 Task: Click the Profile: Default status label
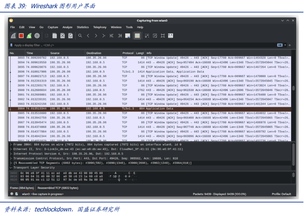coord(281,194)
